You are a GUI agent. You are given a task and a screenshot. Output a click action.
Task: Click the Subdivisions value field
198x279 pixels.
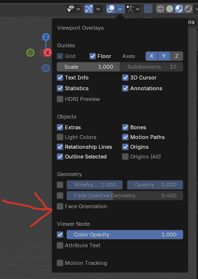[152, 67]
